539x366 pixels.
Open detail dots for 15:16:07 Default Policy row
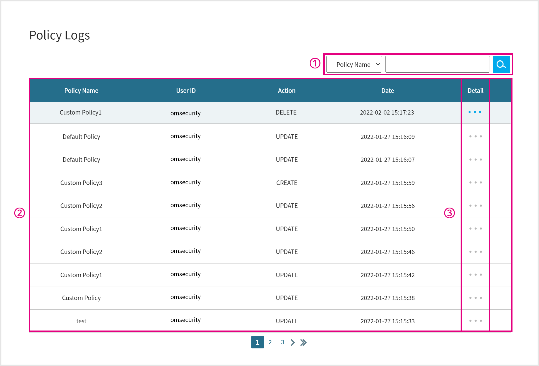[475, 160]
